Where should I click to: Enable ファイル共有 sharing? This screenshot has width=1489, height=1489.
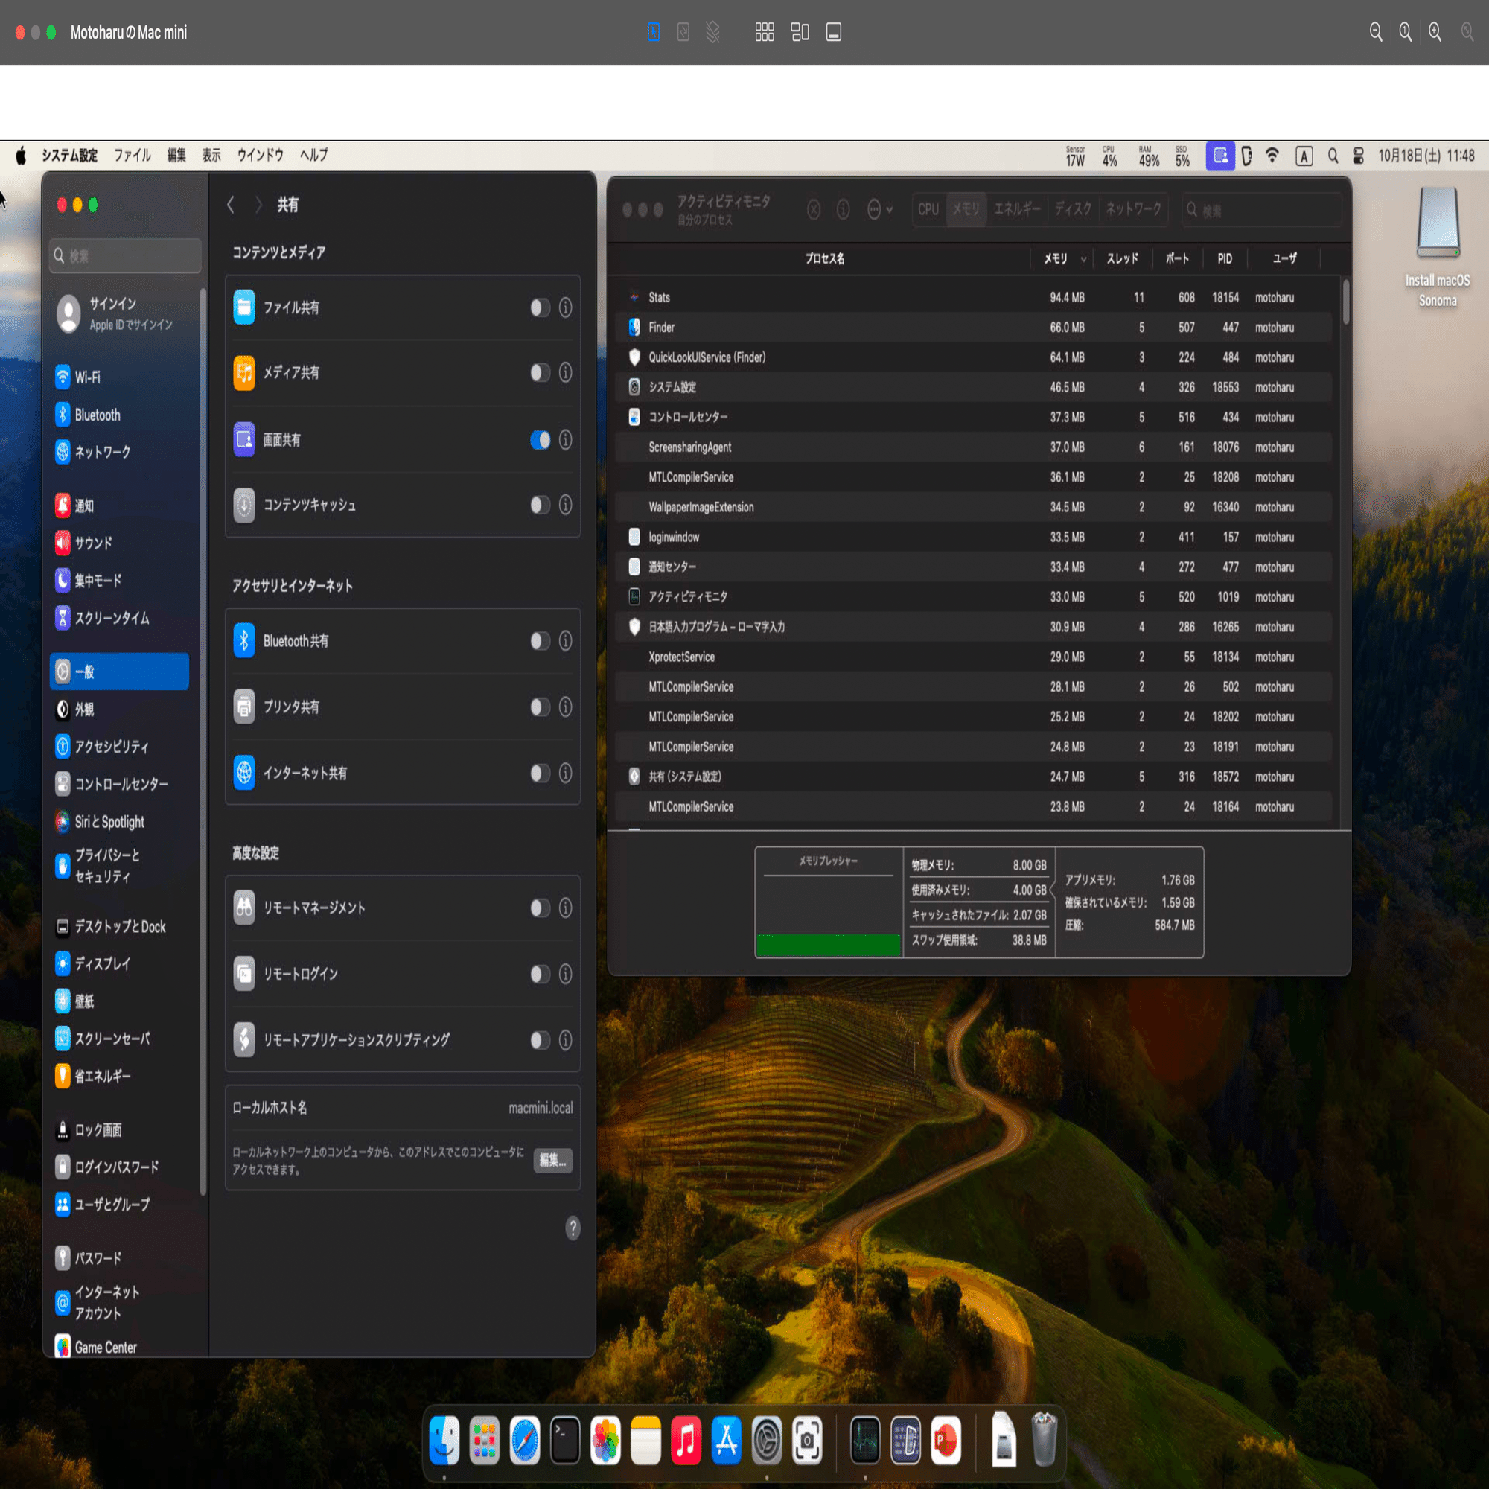(541, 307)
